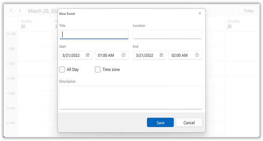Click the Description label
Screen dimensions: 263x141
pos(67,81)
